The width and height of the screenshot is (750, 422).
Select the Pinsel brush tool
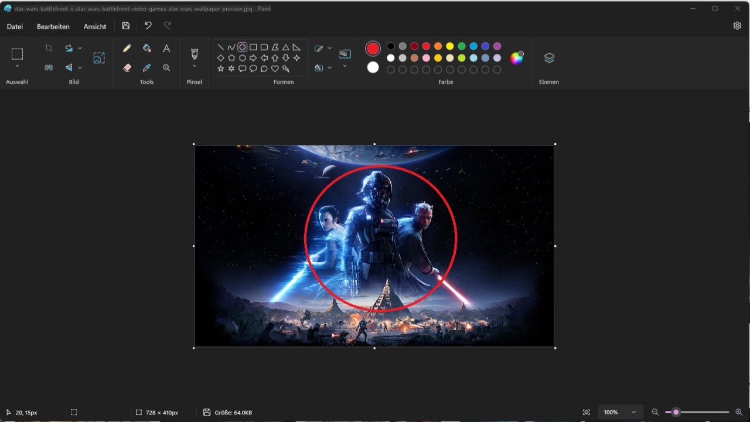(195, 54)
